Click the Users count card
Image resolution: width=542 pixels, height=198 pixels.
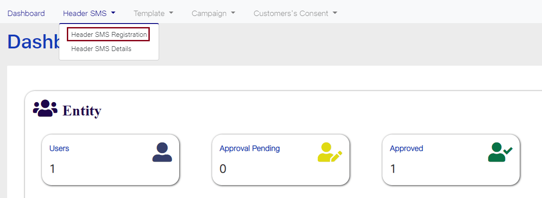[x=111, y=160]
